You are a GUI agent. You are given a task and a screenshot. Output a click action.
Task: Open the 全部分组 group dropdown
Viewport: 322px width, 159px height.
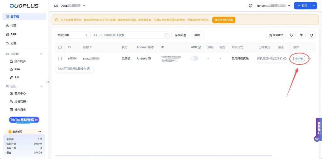(x=72, y=35)
